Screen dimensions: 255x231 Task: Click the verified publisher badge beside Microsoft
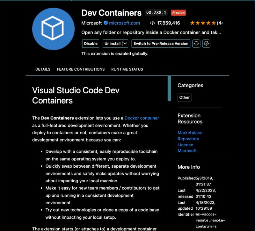coord(106,23)
